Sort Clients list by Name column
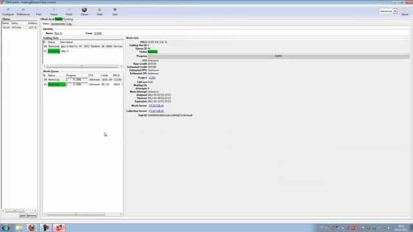 6,23
